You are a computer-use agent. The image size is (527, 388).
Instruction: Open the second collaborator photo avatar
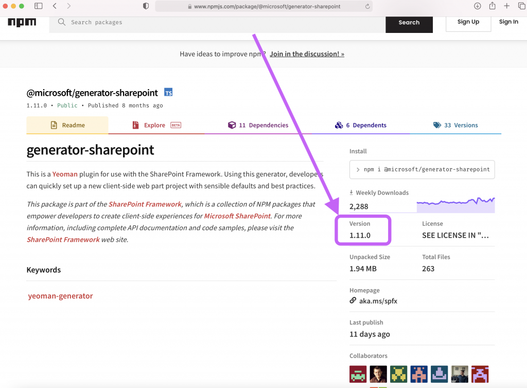tap(378, 374)
